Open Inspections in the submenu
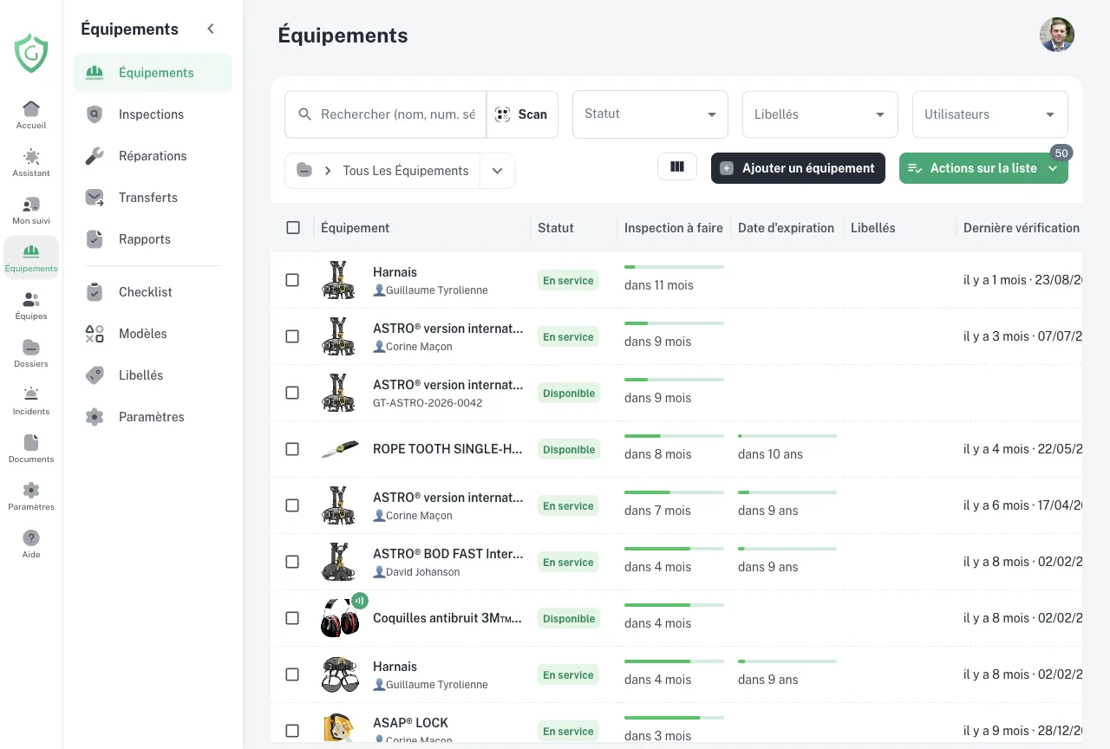This screenshot has height=749, width=1110. coord(153,114)
